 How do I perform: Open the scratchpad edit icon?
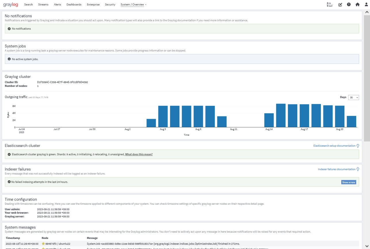tap(340, 5)
